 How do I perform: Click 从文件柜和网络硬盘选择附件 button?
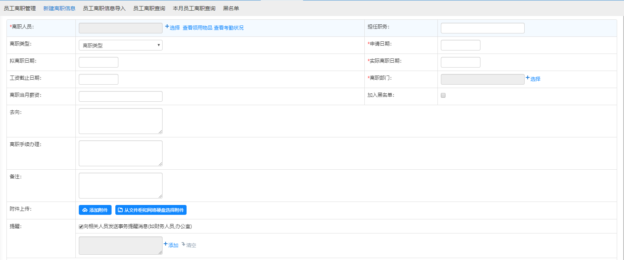tap(151, 210)
